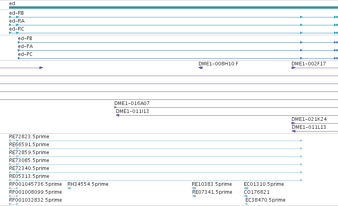Image resolution: width=338 pixels, height=206 pixels.
Task: Select the RE73085.5prime EST label
Action: coord(29,160)
